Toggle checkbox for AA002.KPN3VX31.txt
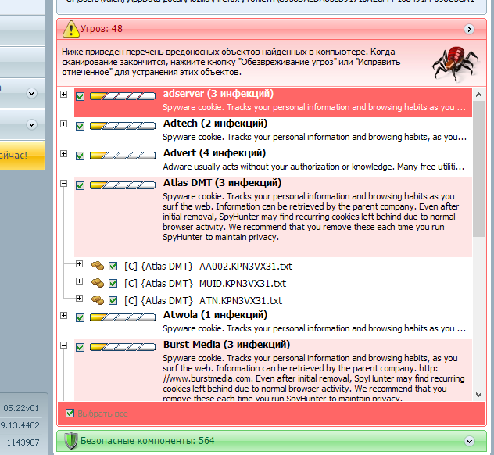The image size is (494, 455). (113, 267)
